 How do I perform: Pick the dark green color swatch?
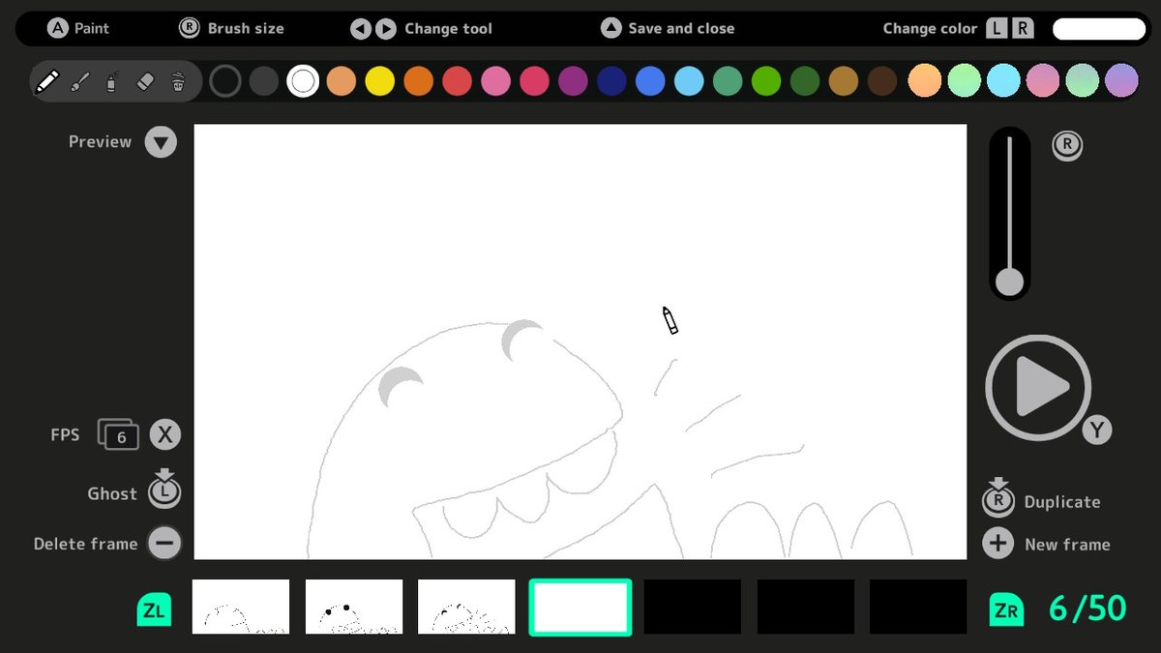click(805, 81)
